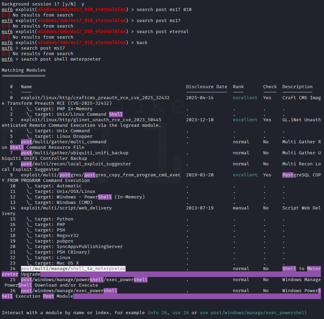
Task: Click the date '2023-12-10'
Action: point(200,120)
